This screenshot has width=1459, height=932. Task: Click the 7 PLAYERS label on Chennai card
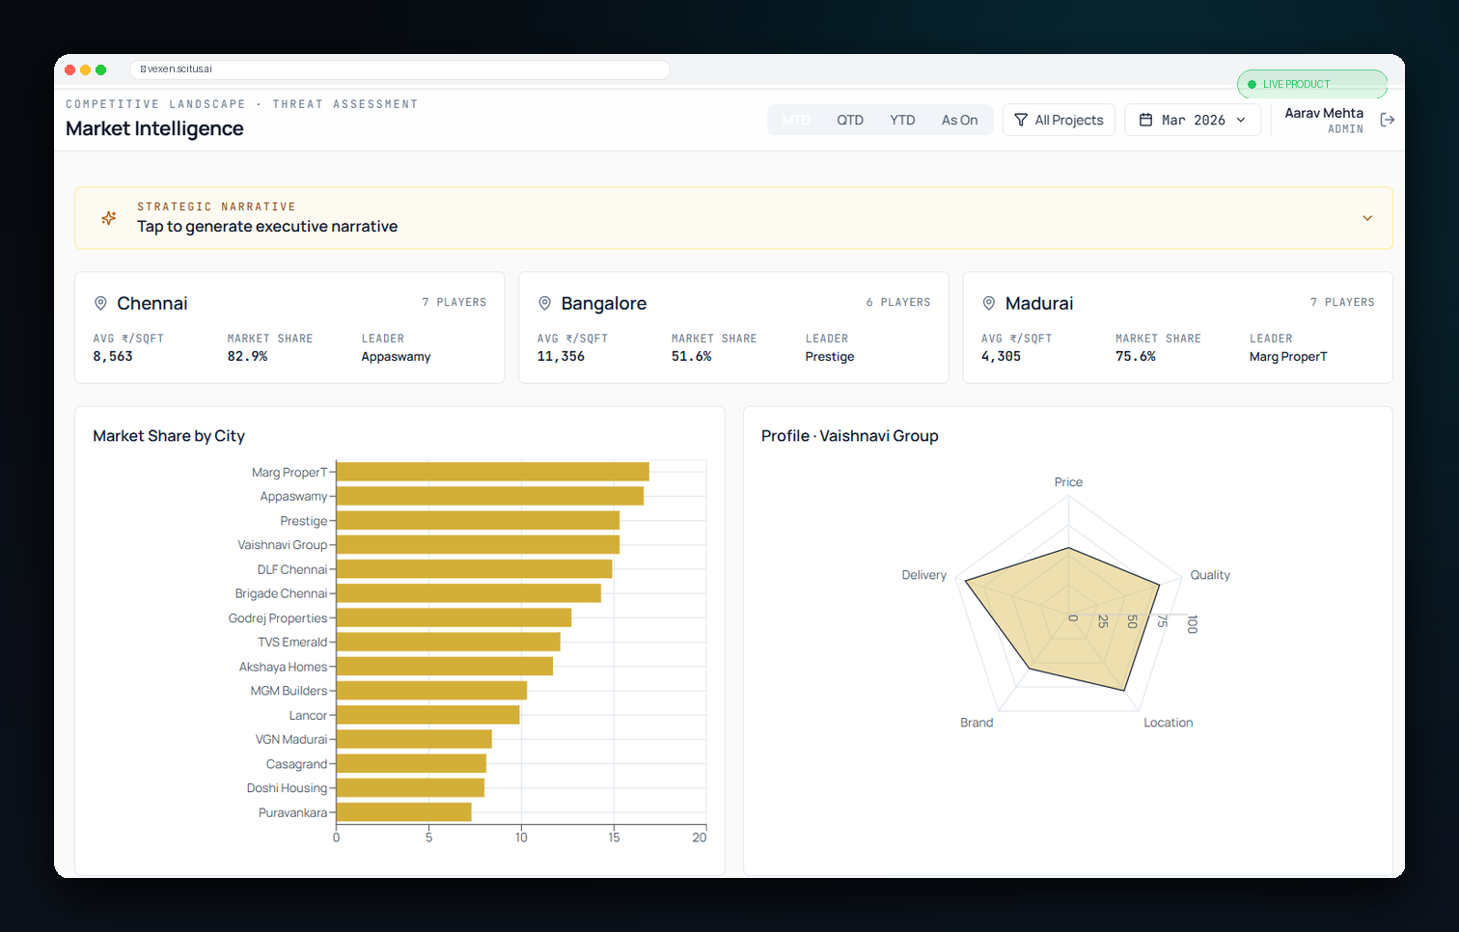tap(454, 302)
